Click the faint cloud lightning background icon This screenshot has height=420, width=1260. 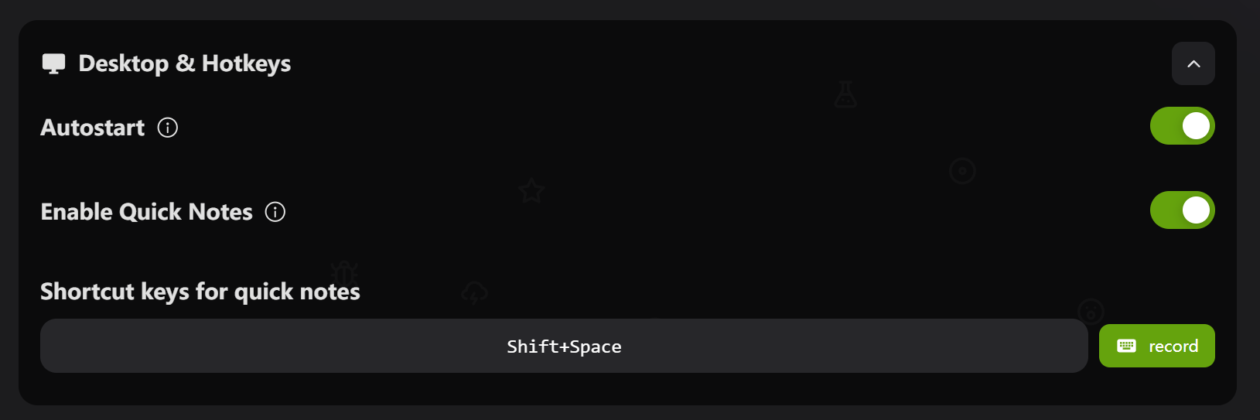[474, 293]
